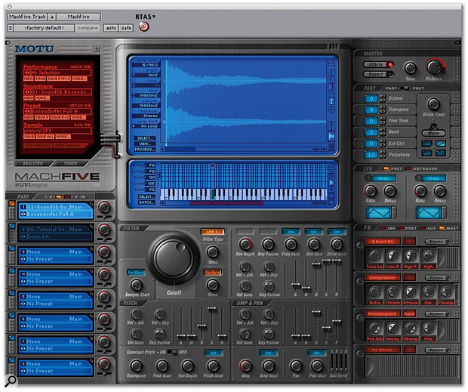This screenshot has width=468, height=392.
Task: Click the Glide Time knob
Action: [x=433, y=104]
